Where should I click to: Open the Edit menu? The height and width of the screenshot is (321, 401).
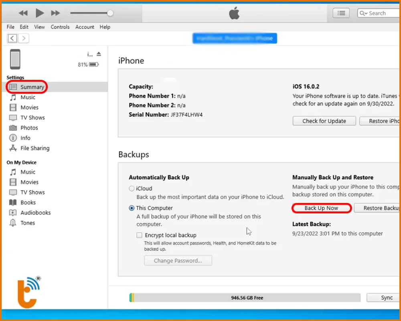(24, 27)
